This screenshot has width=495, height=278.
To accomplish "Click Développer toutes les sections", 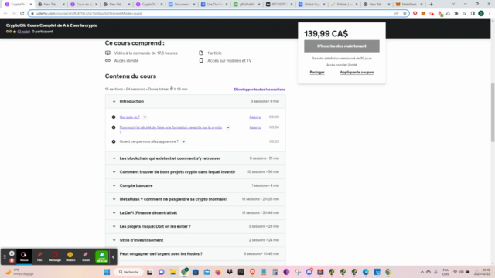I will pyautogui.click(x=260, y=90).
